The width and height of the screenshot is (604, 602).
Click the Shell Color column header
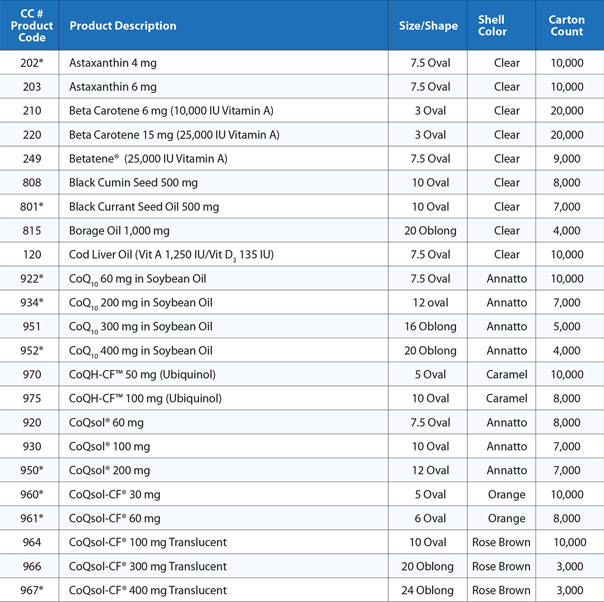(x=493, y=26)
